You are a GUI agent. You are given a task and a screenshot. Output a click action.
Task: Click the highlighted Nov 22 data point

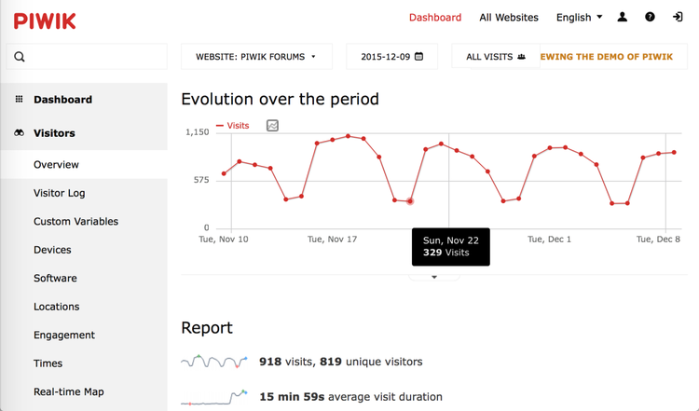click(x=410, y=201)
